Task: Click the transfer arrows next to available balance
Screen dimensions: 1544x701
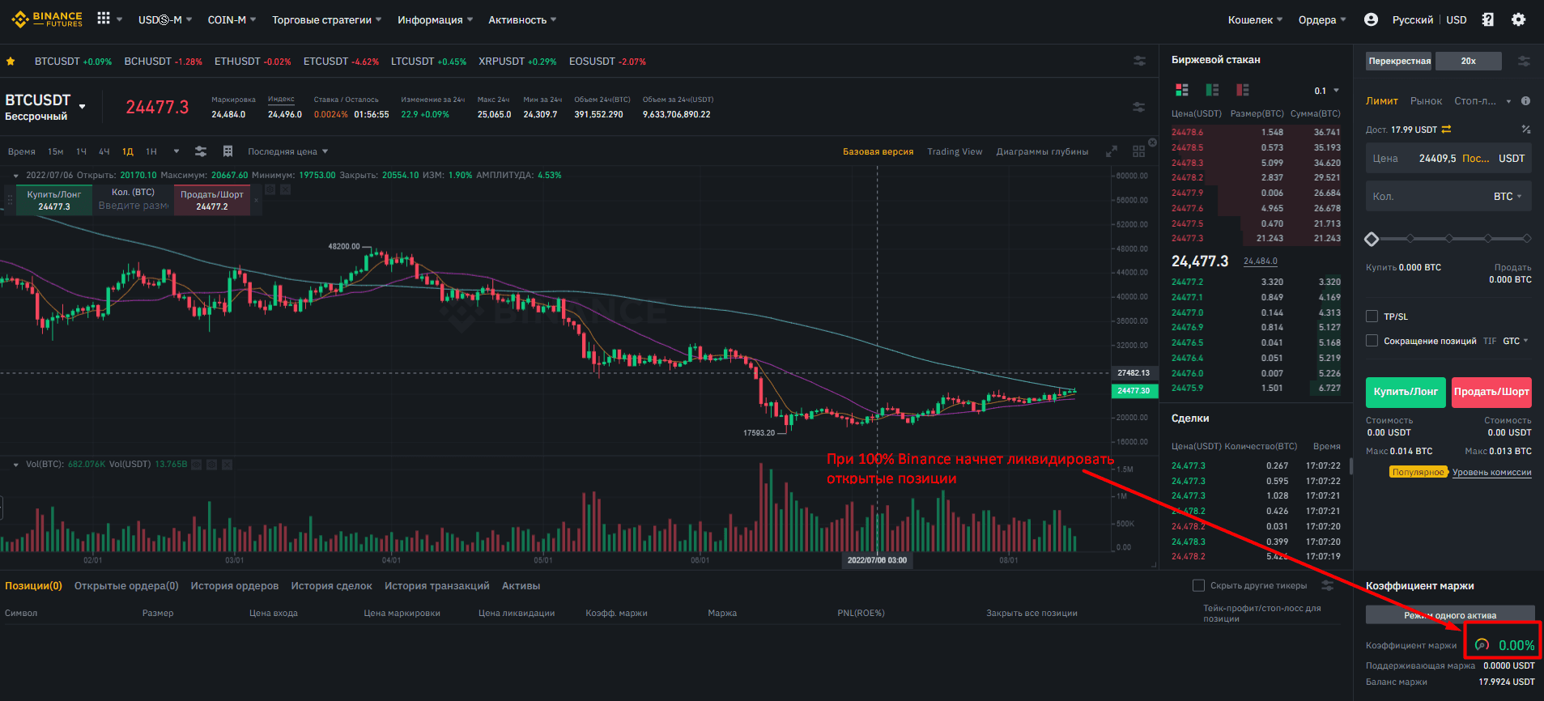Action: (x=1446, y=130)
